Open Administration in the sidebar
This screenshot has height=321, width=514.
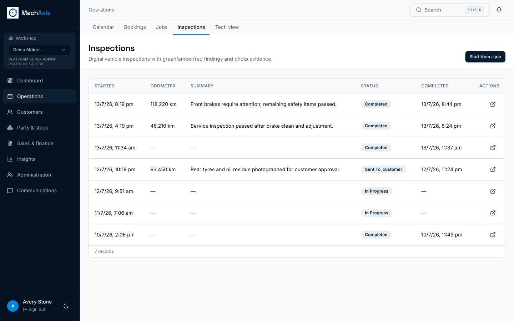(x=40, y=175)
